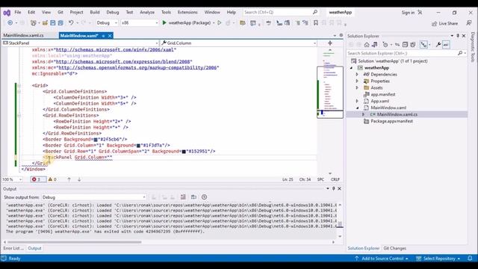Click the Save All icon
Viewport: 478px width, 269px height.
pyautogui.click(x=60, y=23)
